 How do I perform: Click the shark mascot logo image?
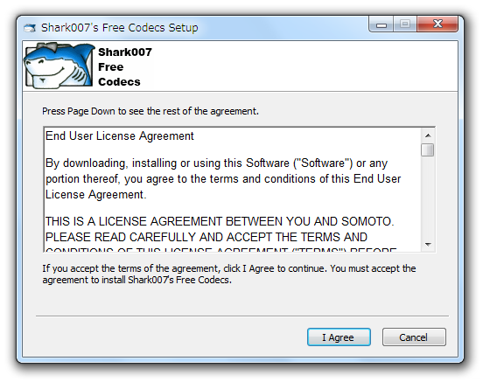59,66
